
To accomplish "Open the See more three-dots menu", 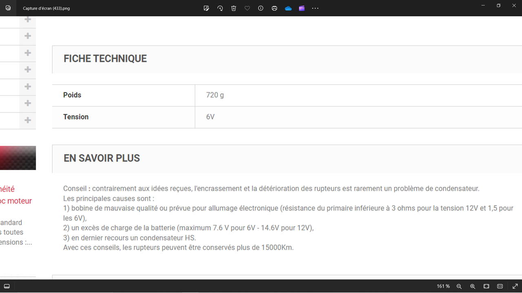I will (x=315, y=8).
